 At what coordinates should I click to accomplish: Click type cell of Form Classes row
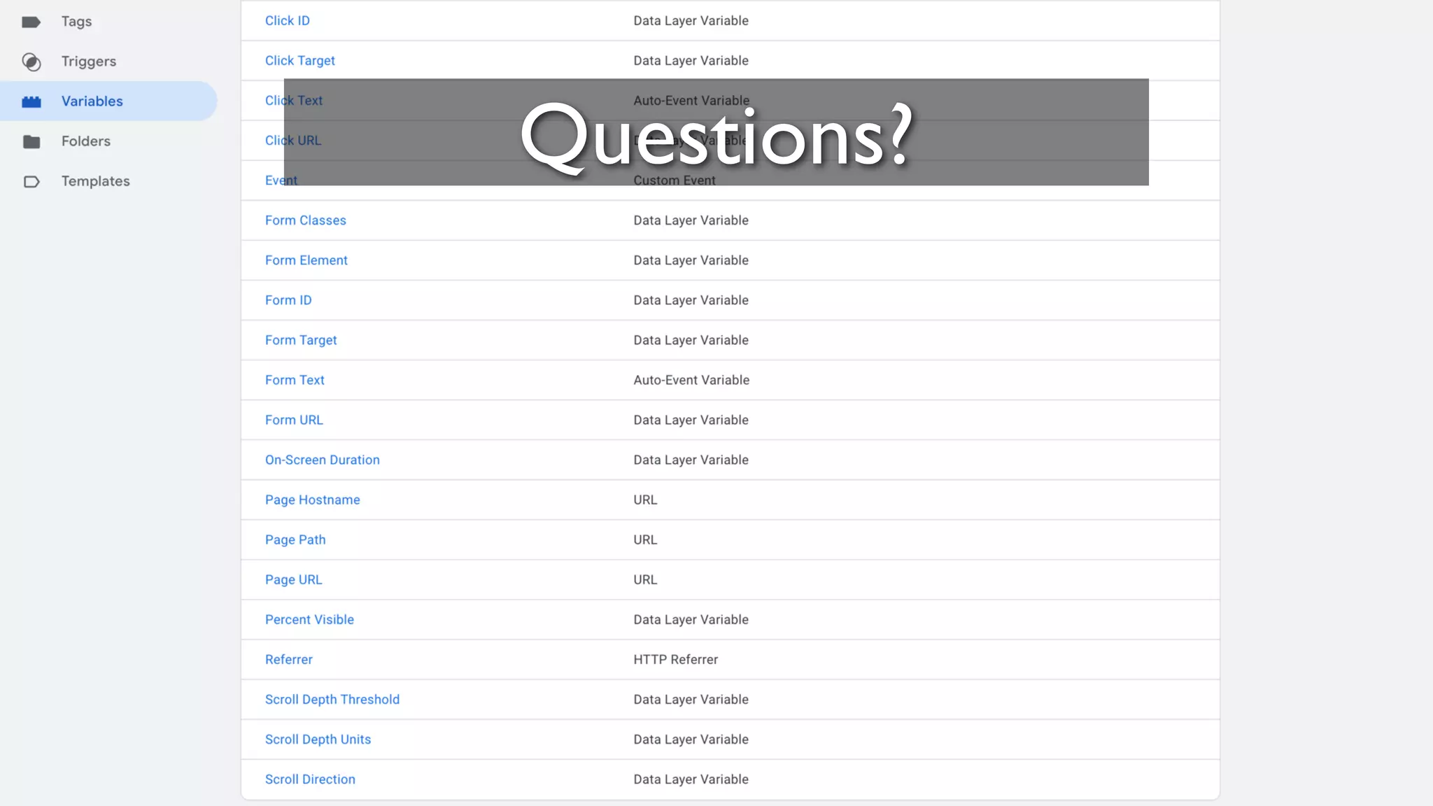(x=691, y=220)
